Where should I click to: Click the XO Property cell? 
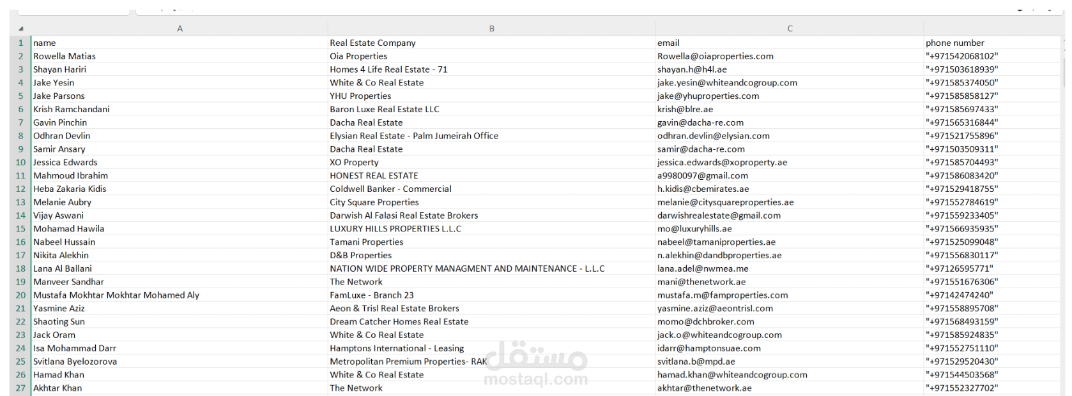(x=491, y=162)
